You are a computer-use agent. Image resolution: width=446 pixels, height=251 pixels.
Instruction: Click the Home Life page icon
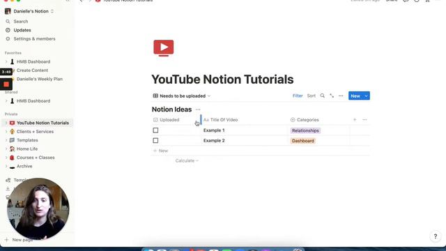pos(12,149)
